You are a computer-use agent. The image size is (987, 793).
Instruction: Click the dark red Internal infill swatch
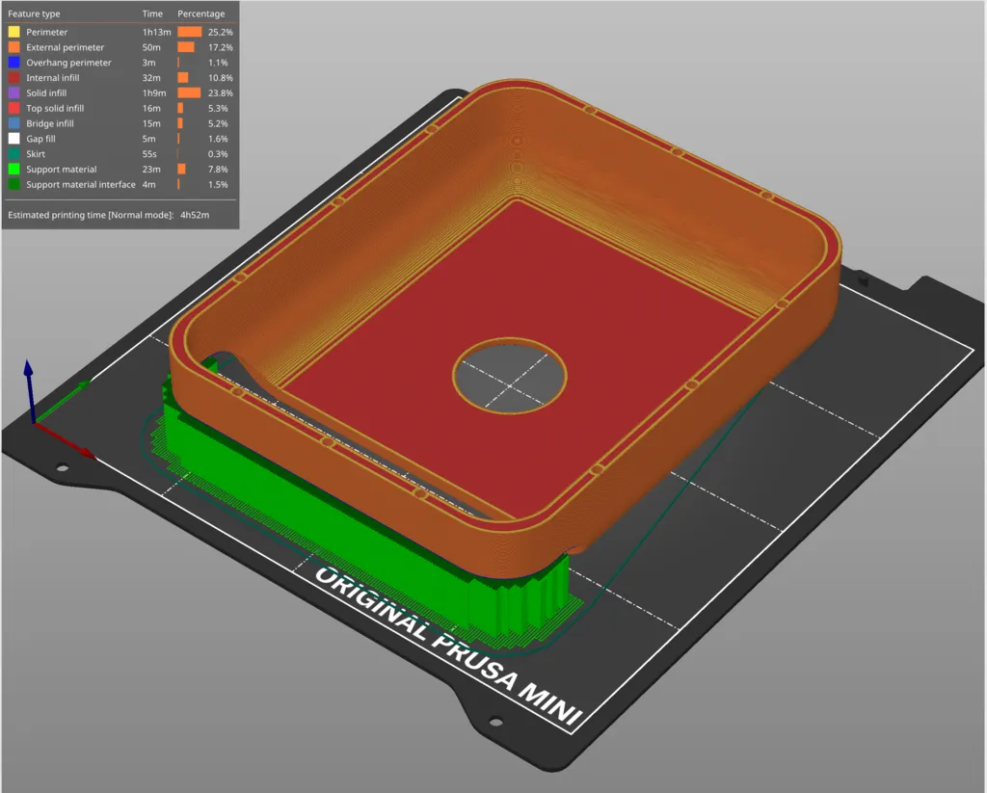[13, 78]
